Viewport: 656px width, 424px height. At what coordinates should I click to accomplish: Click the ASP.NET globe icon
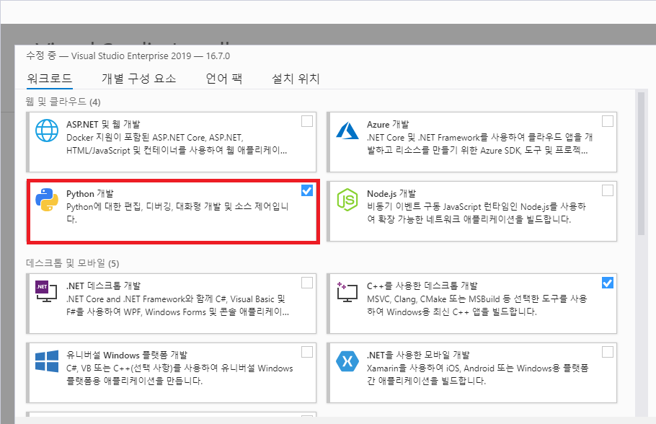click(47, 131)
